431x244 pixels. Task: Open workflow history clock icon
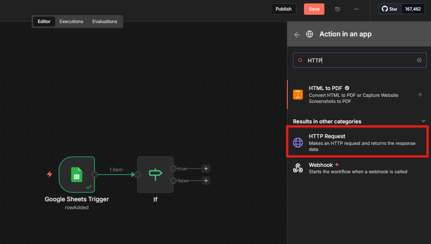(338, 9)
